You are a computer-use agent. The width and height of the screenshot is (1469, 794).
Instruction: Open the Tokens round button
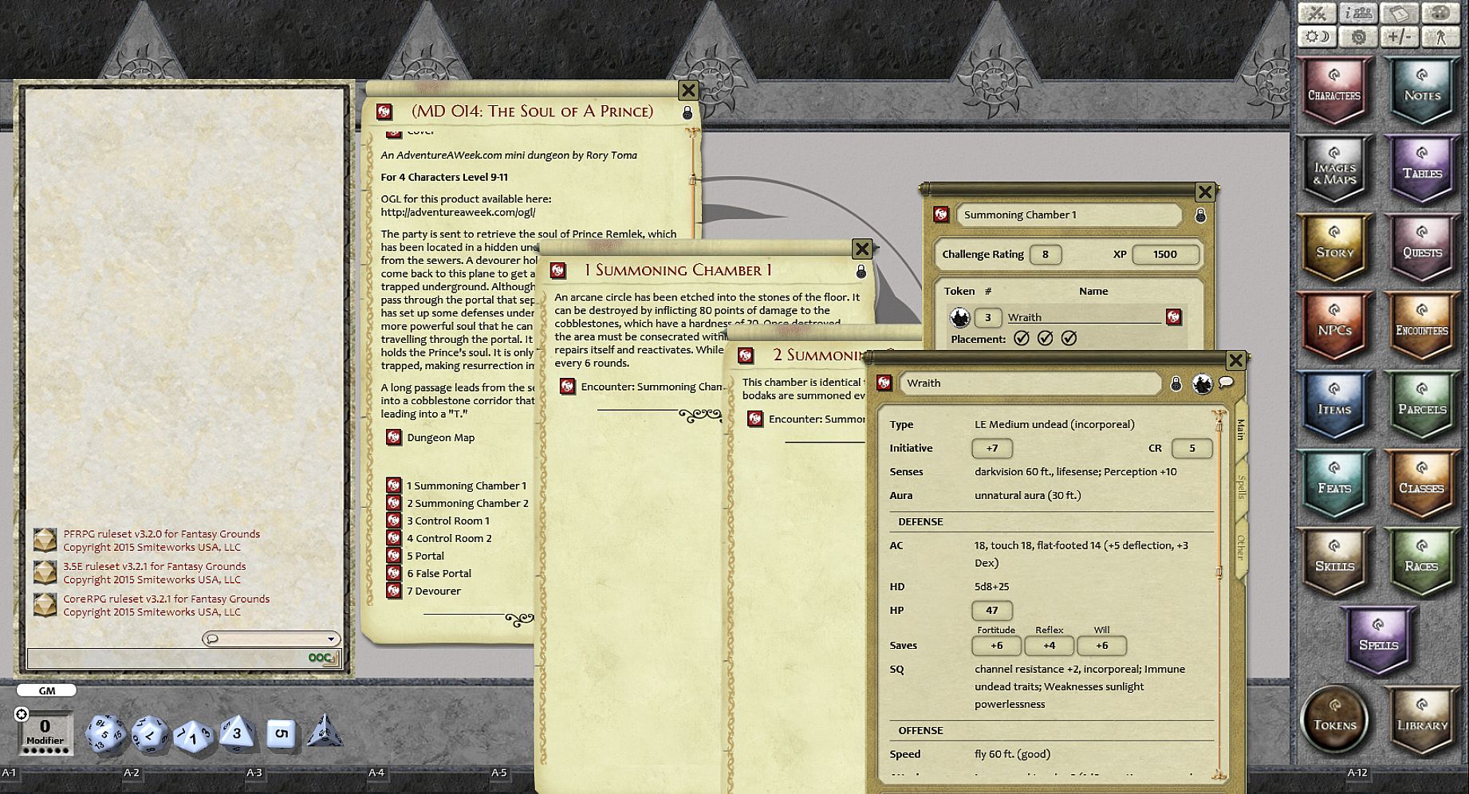[1334, 720]
